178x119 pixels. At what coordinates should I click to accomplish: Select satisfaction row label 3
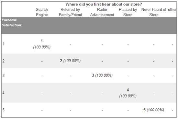4,75
